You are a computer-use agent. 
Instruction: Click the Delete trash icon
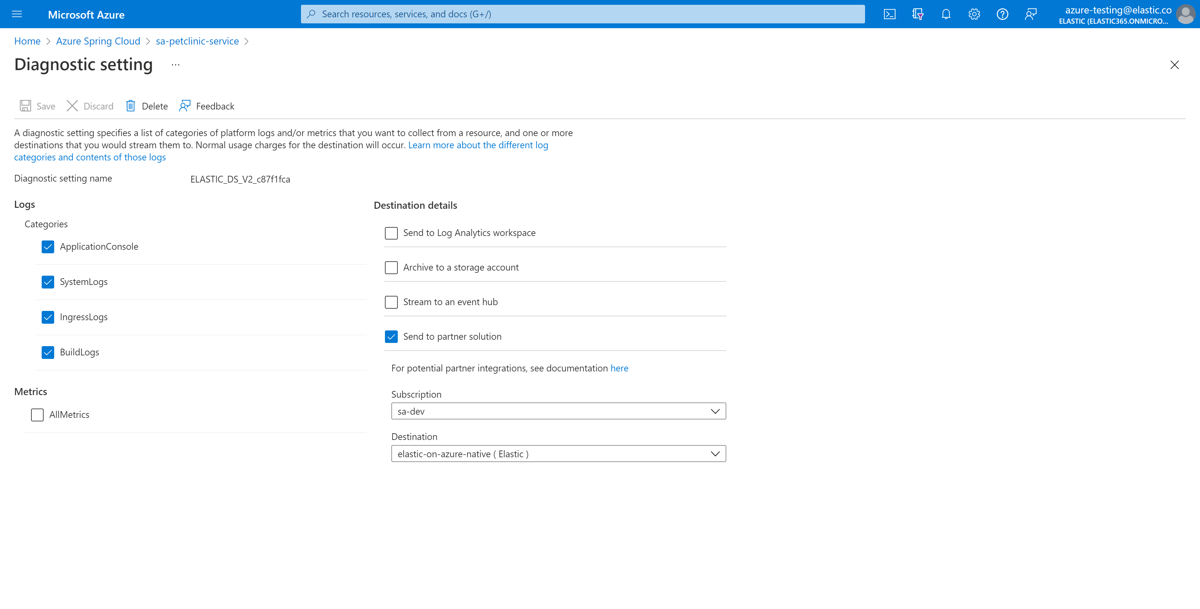[131, 106]
